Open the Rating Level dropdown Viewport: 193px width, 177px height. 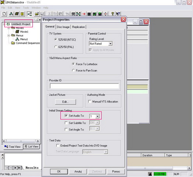click(110, 44)
